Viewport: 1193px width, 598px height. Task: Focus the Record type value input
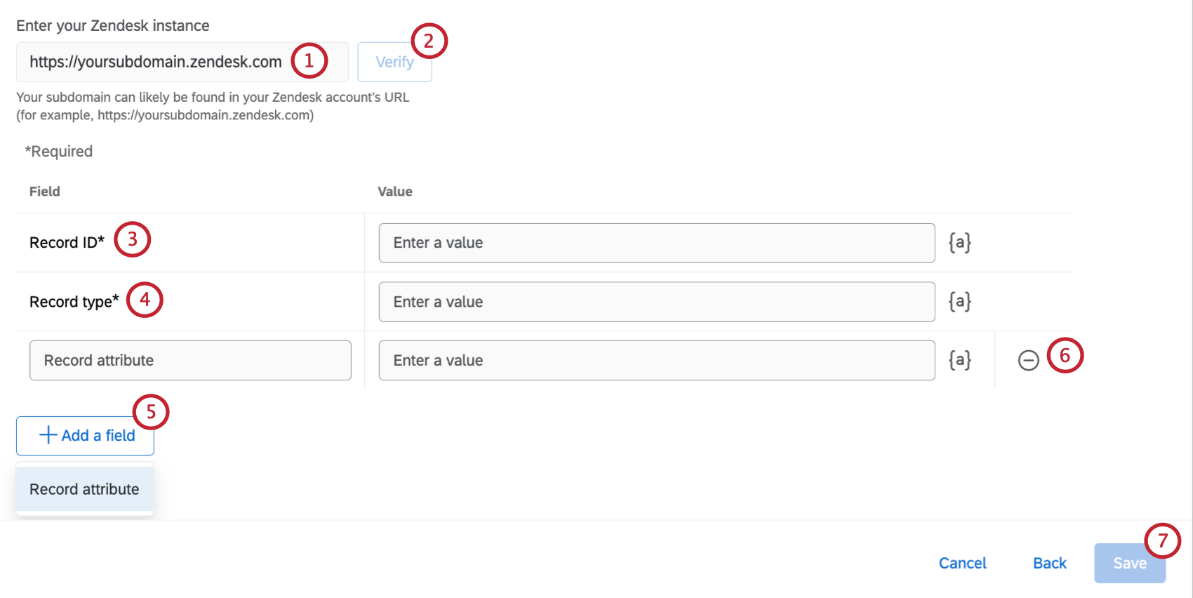[656, 302]
